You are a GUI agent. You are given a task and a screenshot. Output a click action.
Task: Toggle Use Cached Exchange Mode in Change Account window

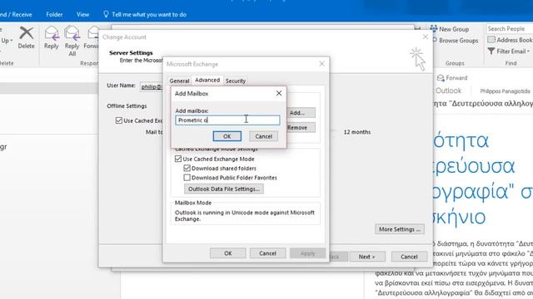(119, 120)
